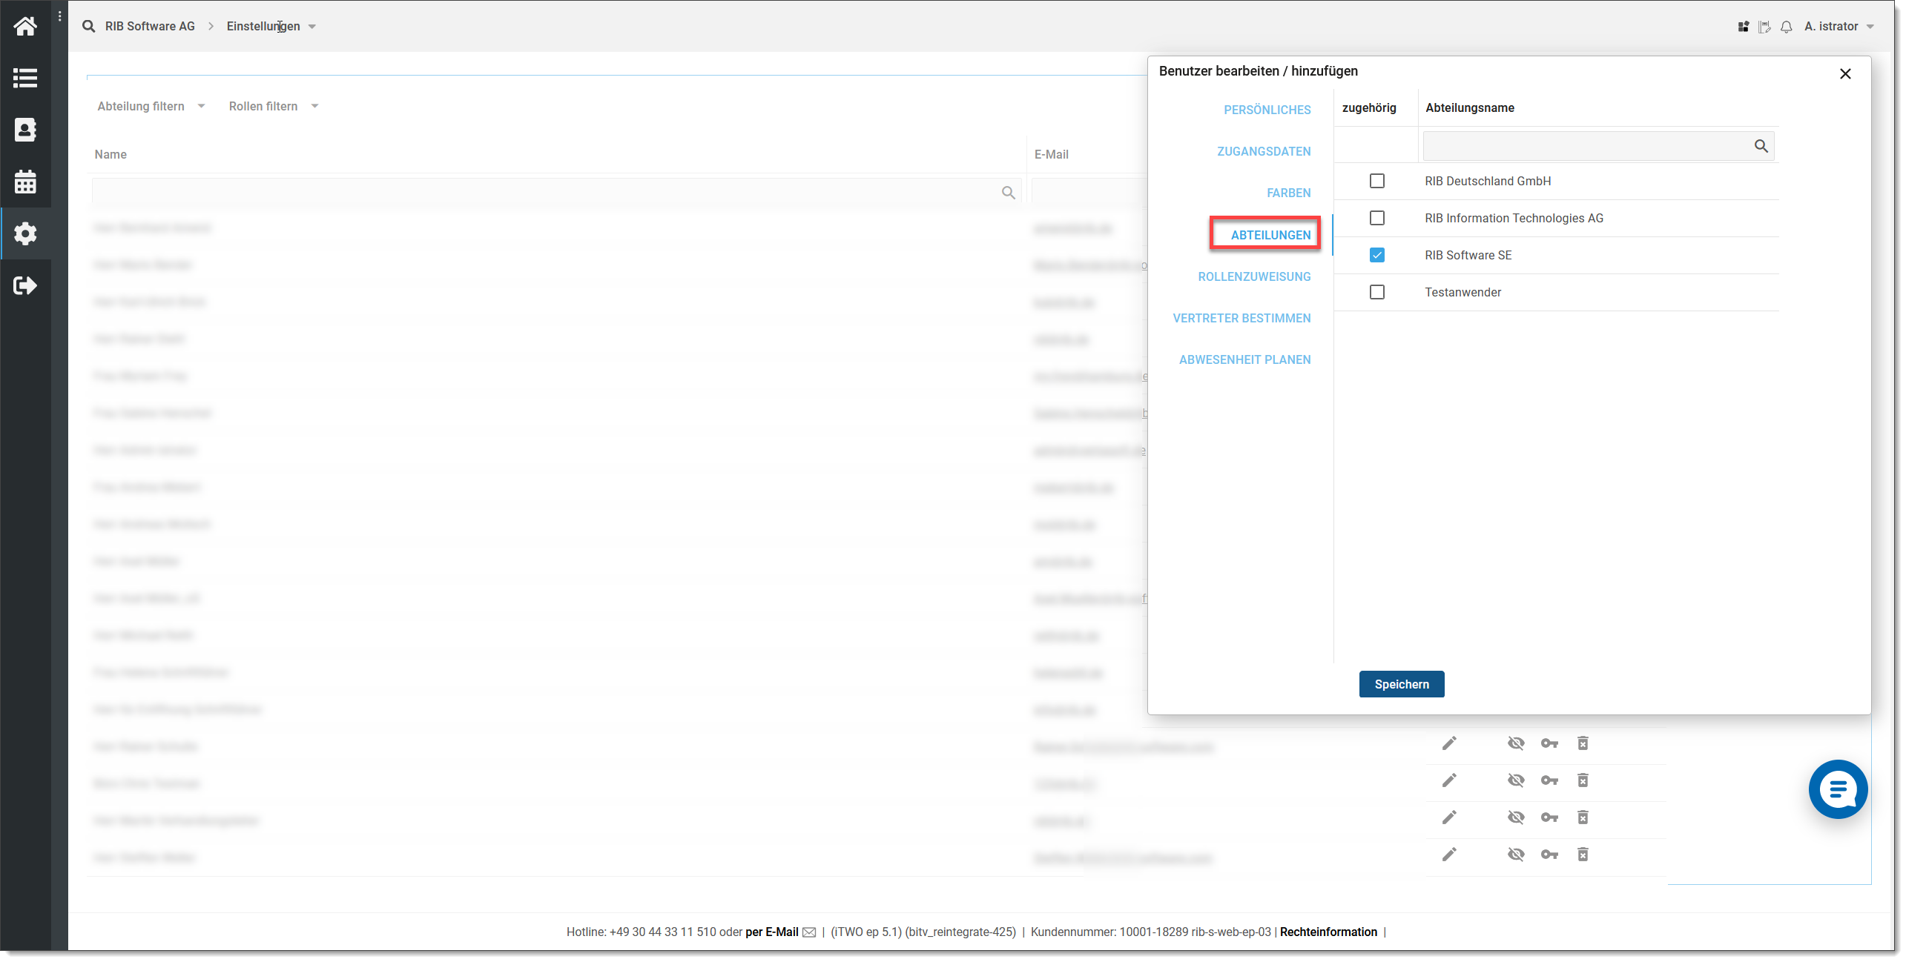Open the per E-Mail hotline link

[771, 932]
